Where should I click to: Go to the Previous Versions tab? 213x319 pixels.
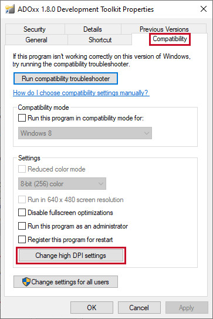click(x=164, y=29)
